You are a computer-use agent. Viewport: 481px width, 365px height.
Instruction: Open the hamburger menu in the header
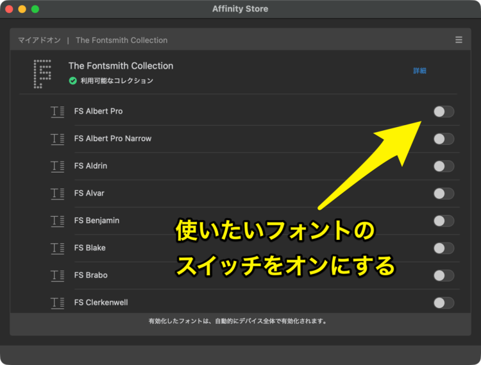click(x=459, y=40)
